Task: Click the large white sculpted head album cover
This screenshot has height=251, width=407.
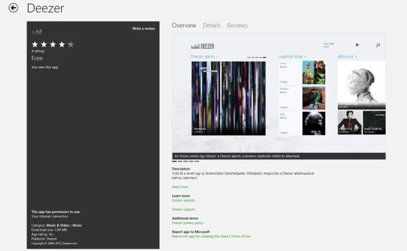Action: 361,85
